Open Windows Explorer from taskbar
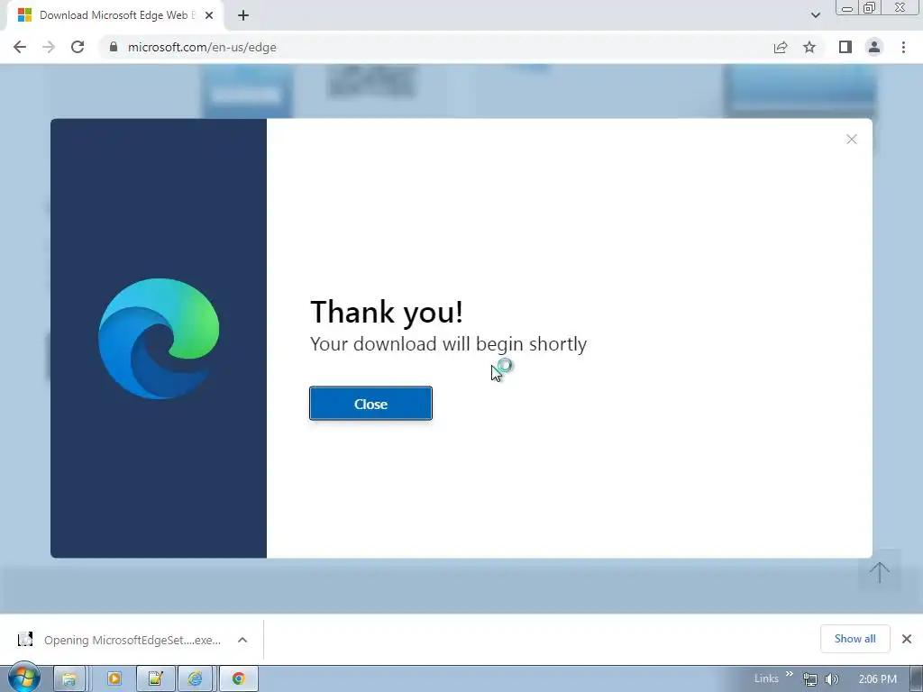The height and width of the screenshot is (692, 923). [69, 678]
